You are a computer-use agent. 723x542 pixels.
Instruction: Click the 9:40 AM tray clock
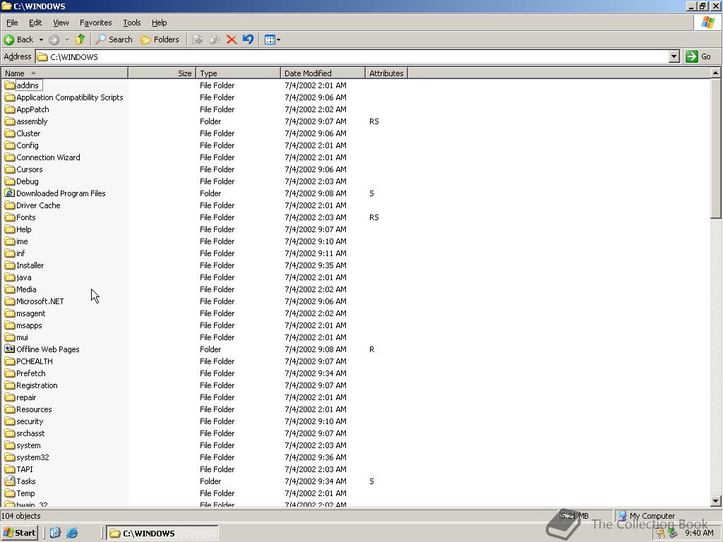pos(699,533)
